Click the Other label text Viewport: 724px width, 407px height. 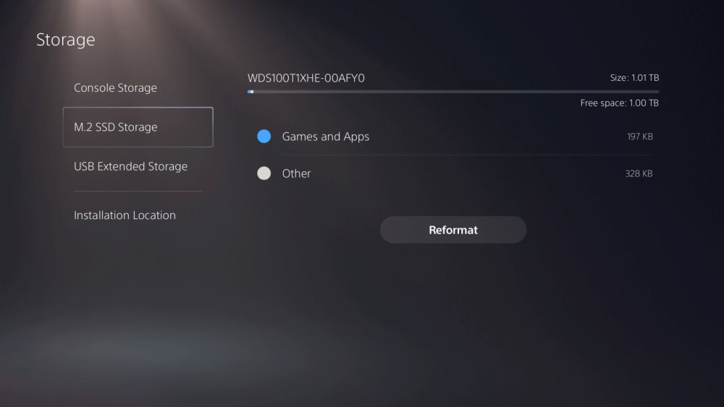pyautogui.click(x=296, y=173)
